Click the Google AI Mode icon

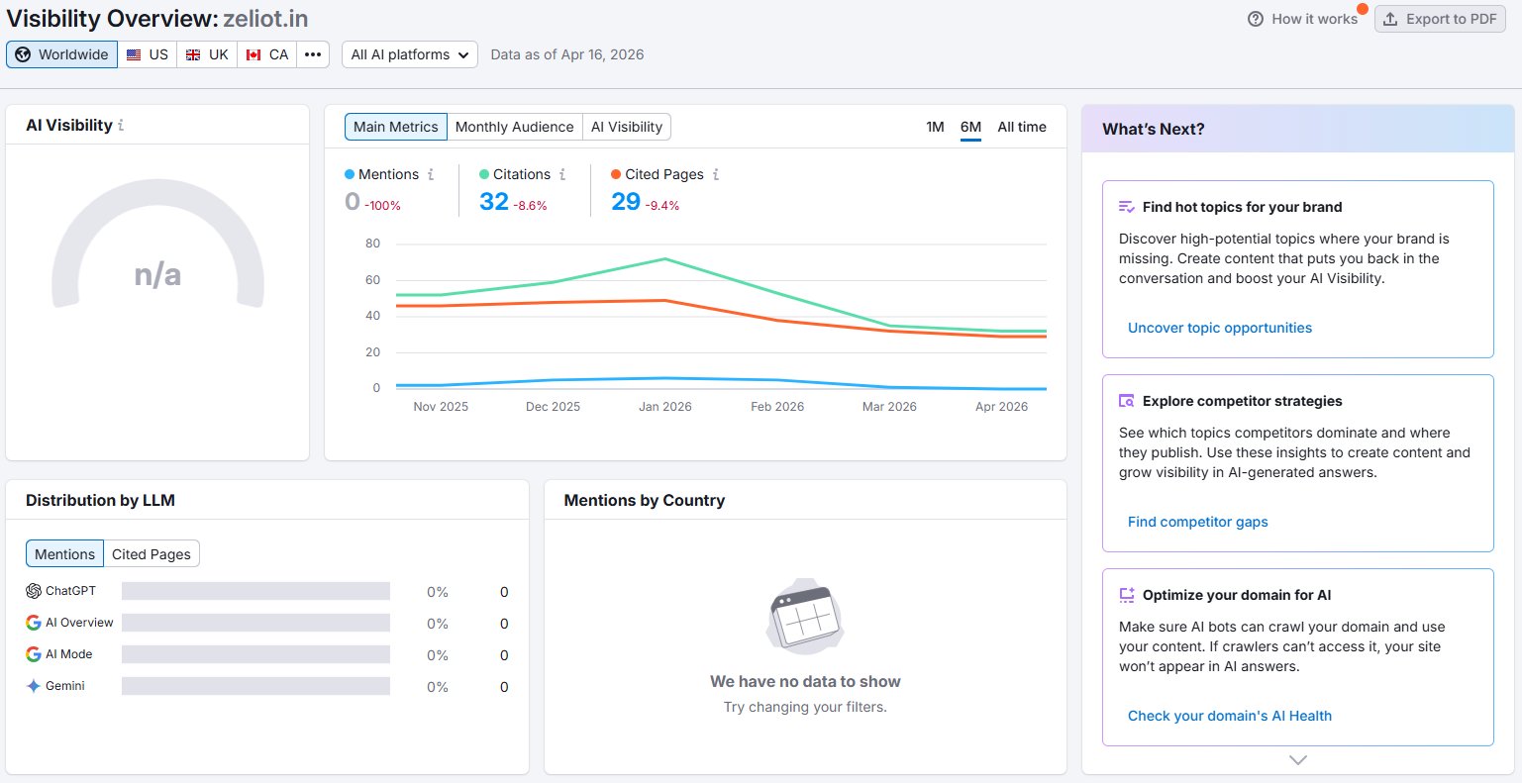[34, 654]
